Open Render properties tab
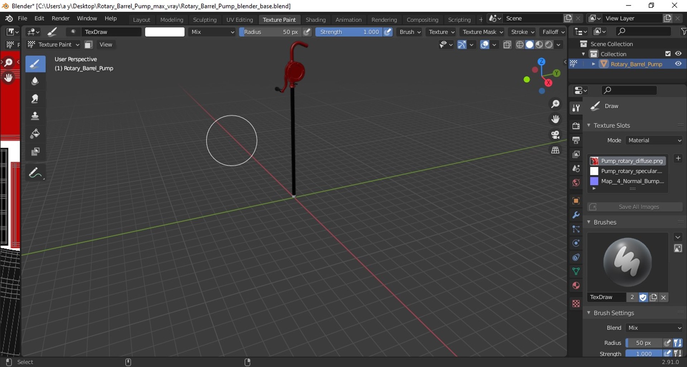This screenshot has height=367, width=687. (576, 126)
